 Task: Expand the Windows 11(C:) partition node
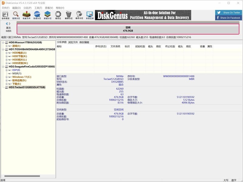coord(6,77)
